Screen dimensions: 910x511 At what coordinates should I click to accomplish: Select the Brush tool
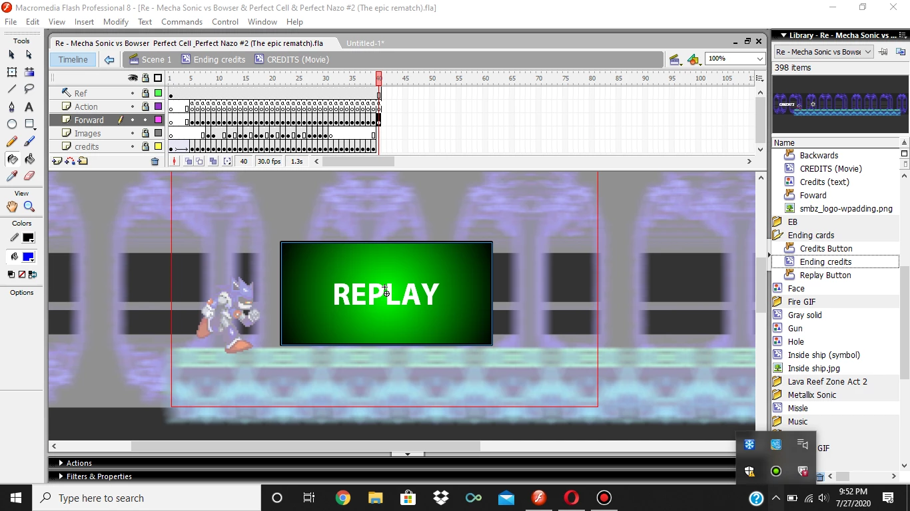29,141
